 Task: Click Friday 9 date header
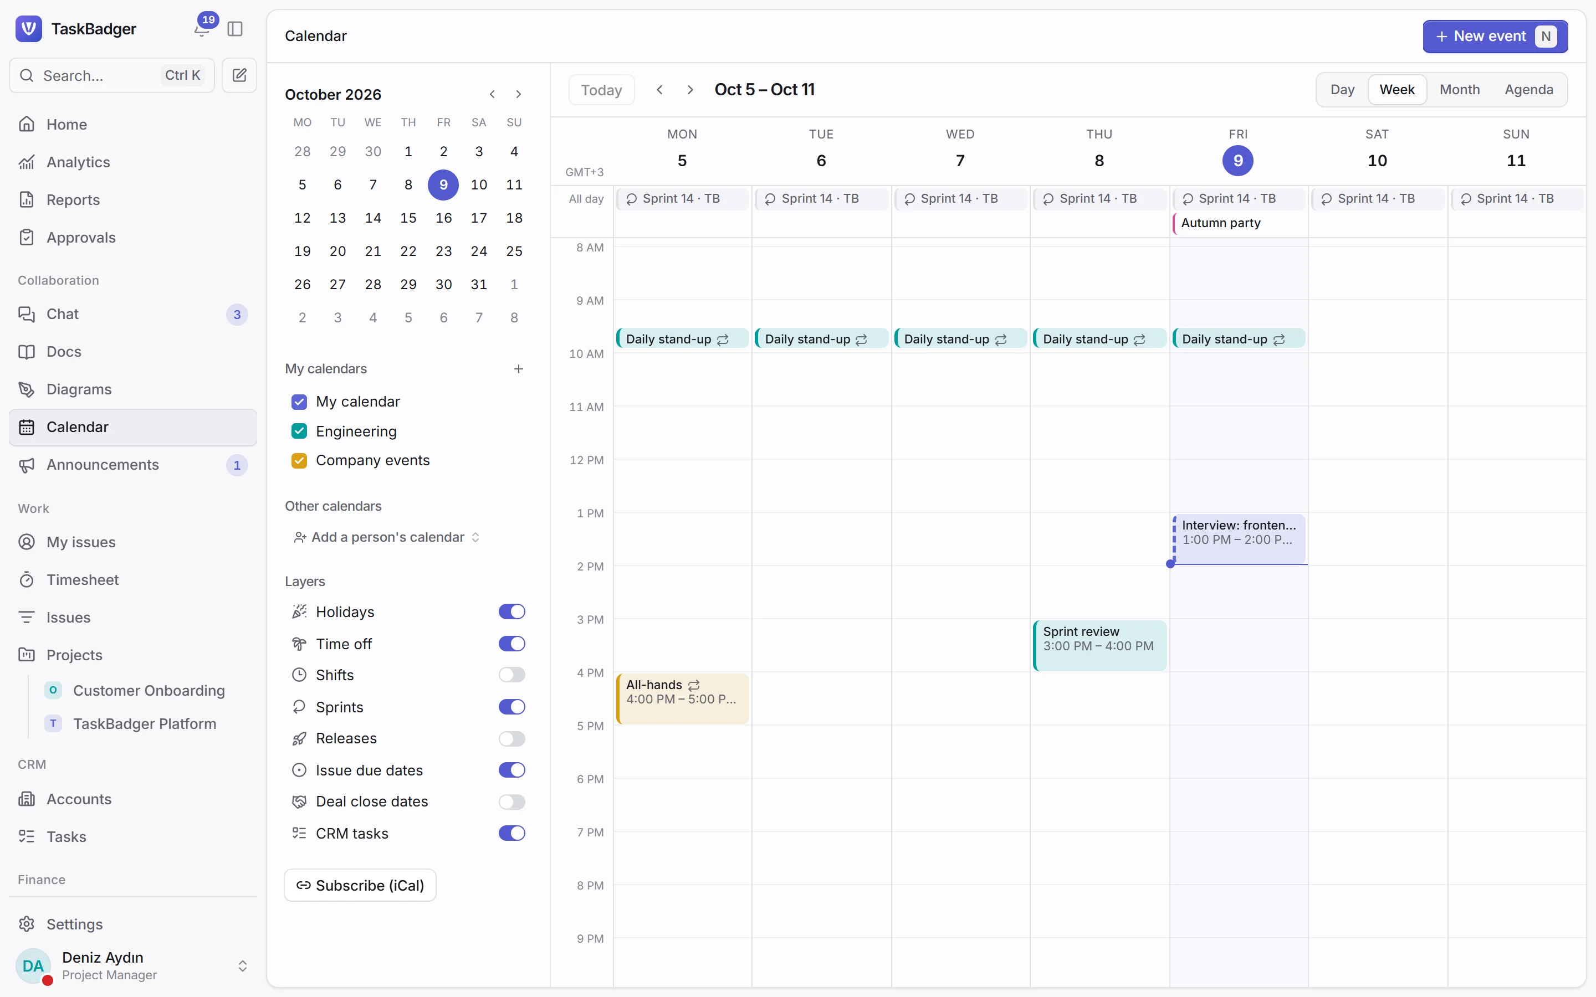coord(1238,161)
